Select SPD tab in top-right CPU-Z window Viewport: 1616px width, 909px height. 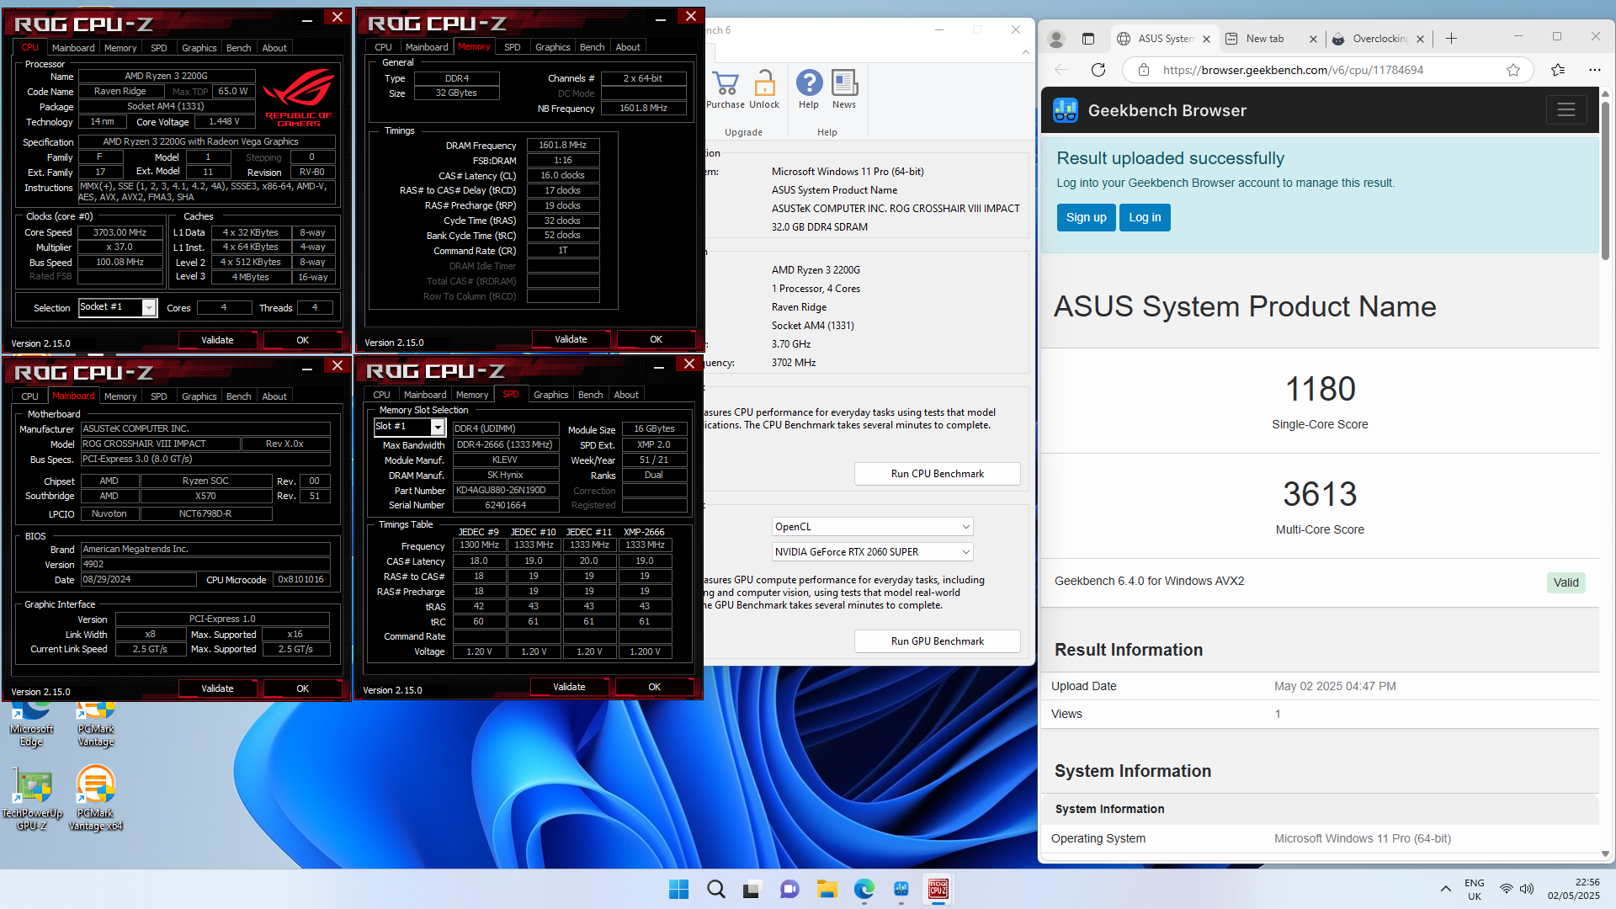[512, 47]
